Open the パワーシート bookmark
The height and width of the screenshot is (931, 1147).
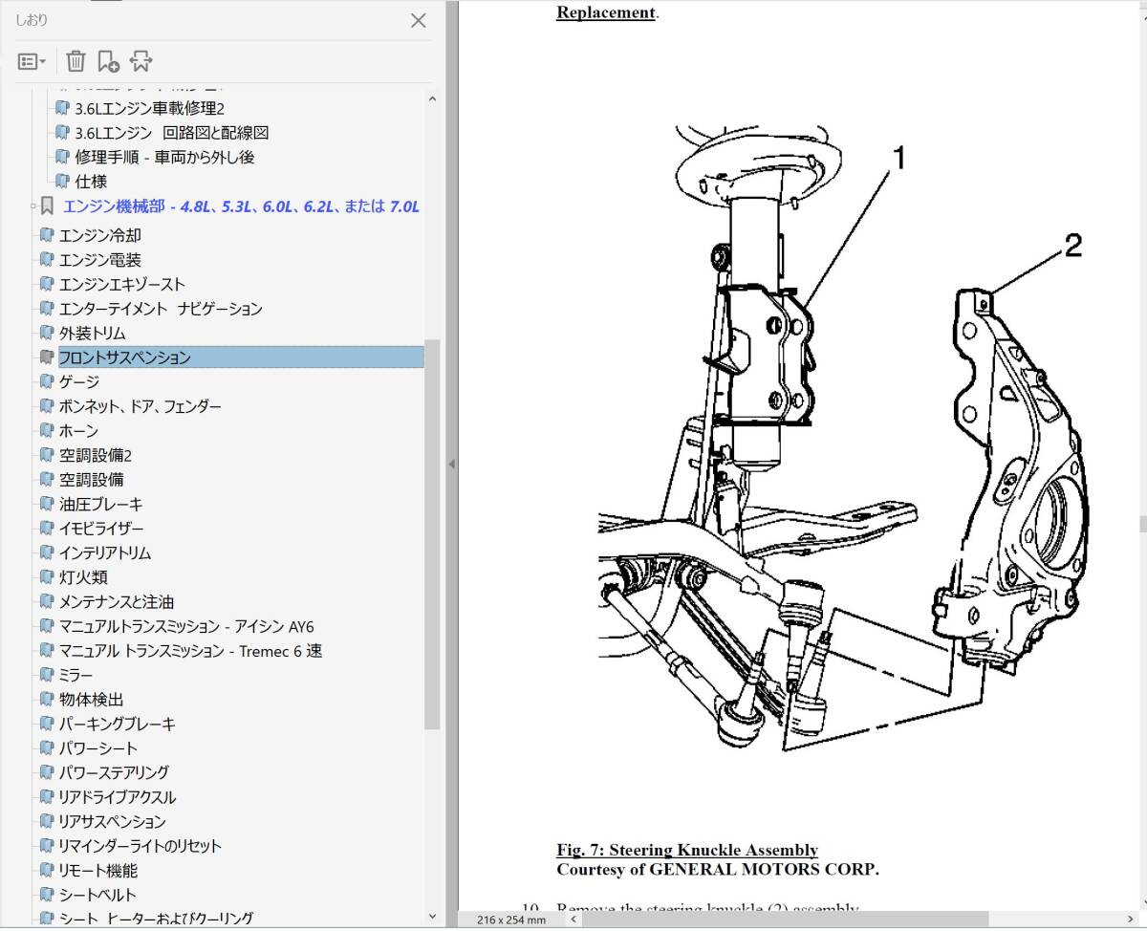[x=97, y=748]
